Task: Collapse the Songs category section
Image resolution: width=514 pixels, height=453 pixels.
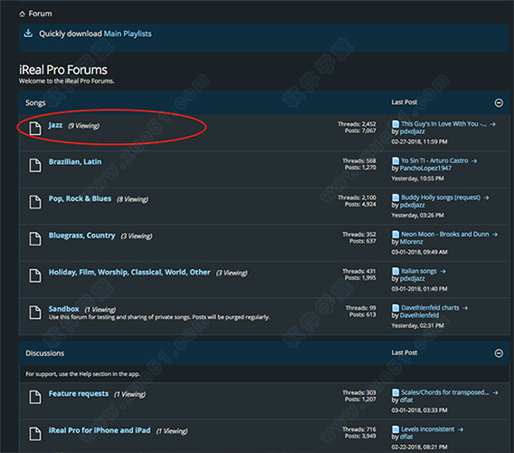Action: [x=499, y=102]
